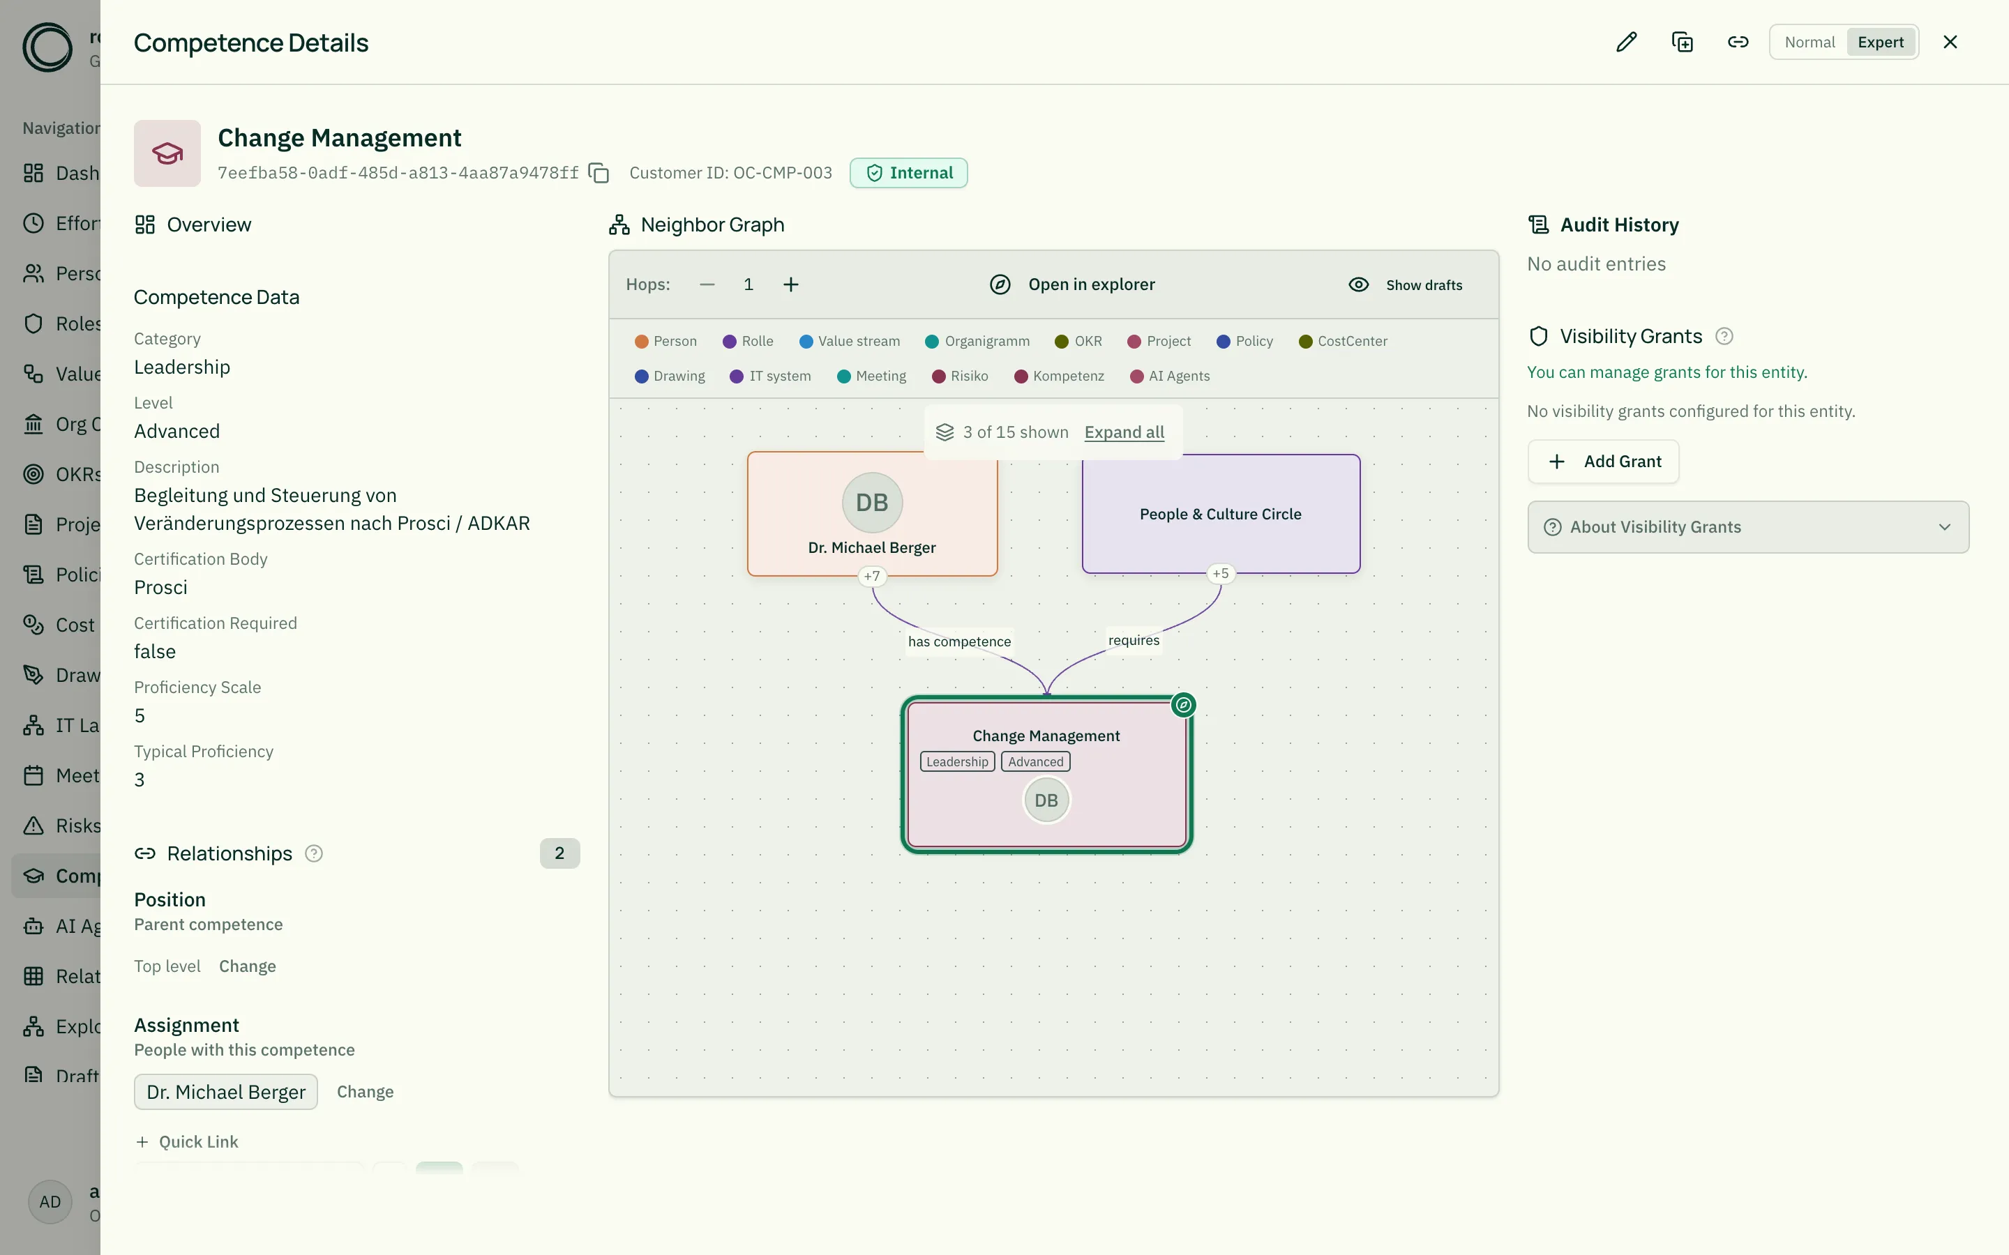Click the explorer compass badge on Change Management node
Viewport: 2009px width, 1255px height.
[1184, 705]
